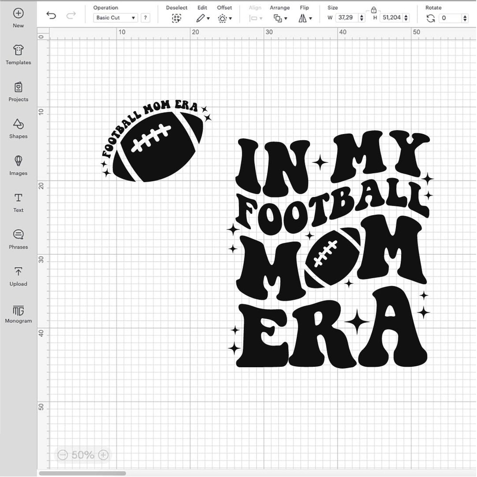Toggle the size aspect ratio lock
The height and width of the screenshot is (477, 477).
pyautogui.click(x=373, y=11)
